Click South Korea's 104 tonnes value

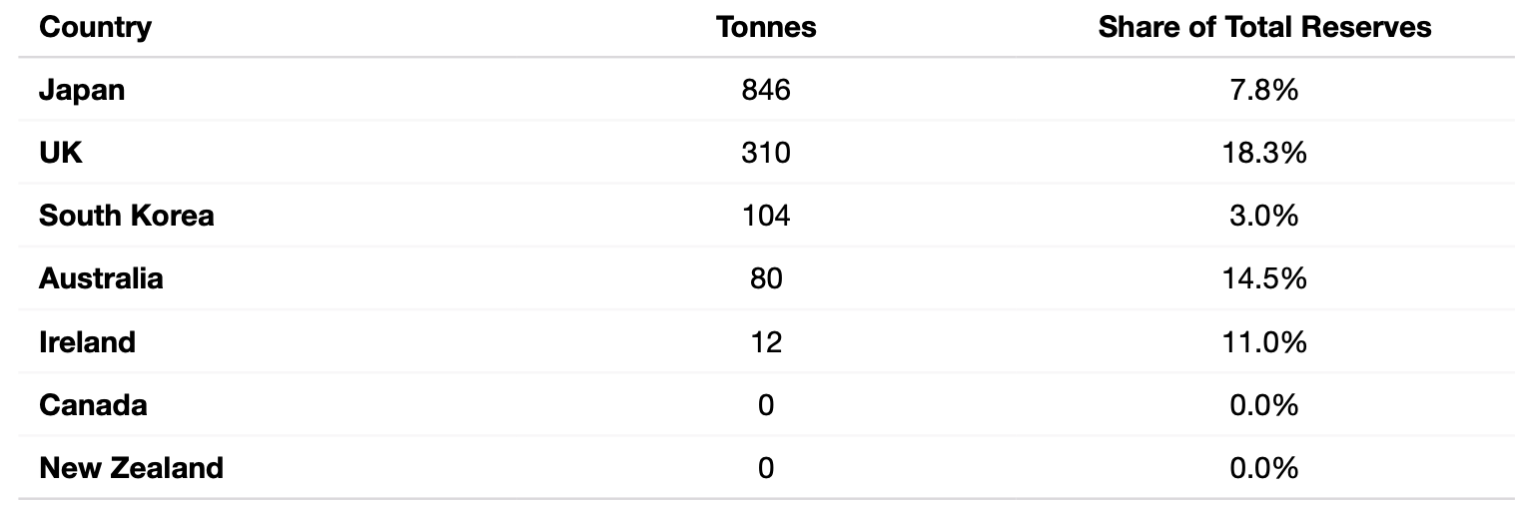tap(766, 216)
